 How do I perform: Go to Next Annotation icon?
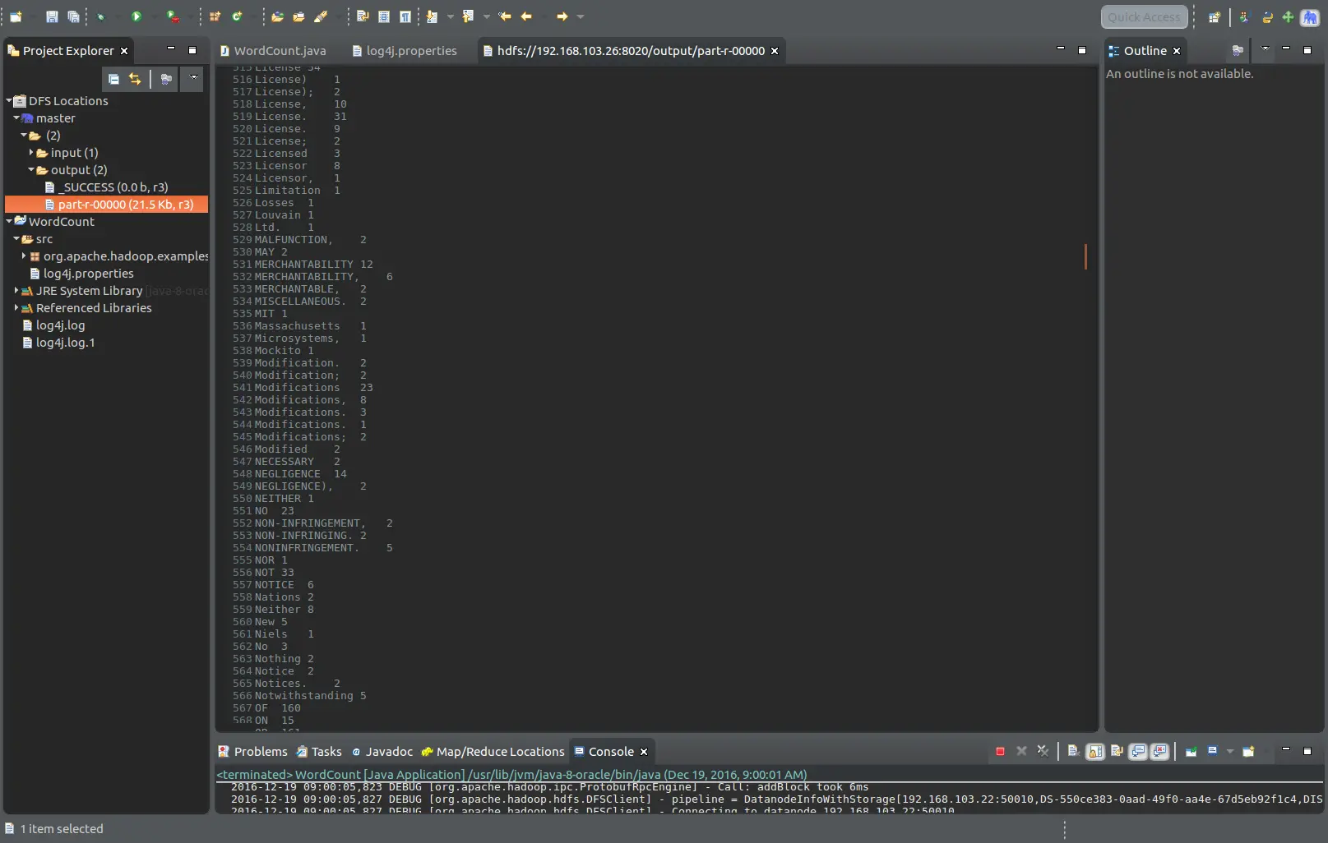[x=432, y=16]
